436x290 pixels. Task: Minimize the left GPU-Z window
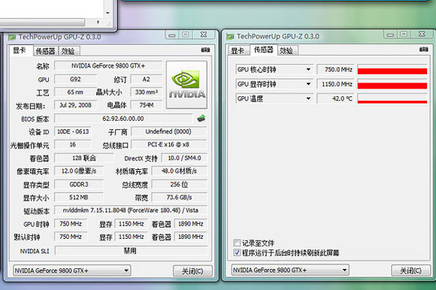pos(172,35)
